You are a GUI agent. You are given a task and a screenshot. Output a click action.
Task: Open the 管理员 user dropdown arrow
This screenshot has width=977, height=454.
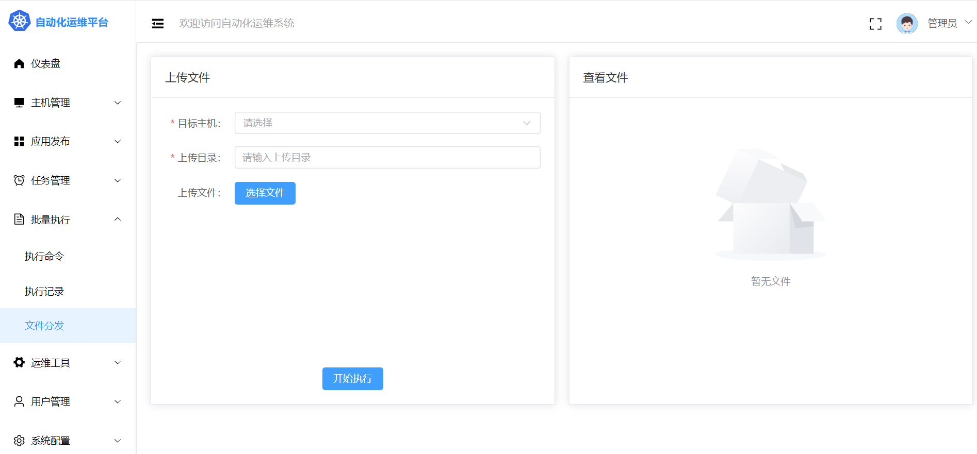pyautogui.click(x=968, y=22)
